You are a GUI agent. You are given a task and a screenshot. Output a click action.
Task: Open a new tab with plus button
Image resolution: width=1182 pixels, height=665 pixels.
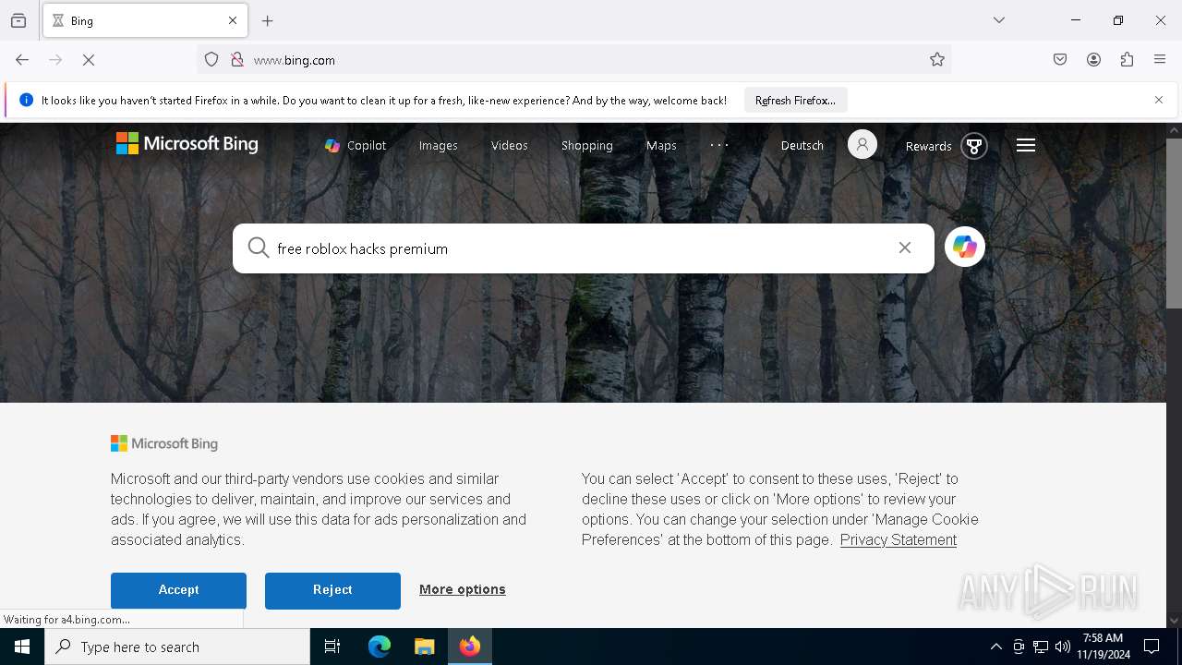click(x=268, y=20)
